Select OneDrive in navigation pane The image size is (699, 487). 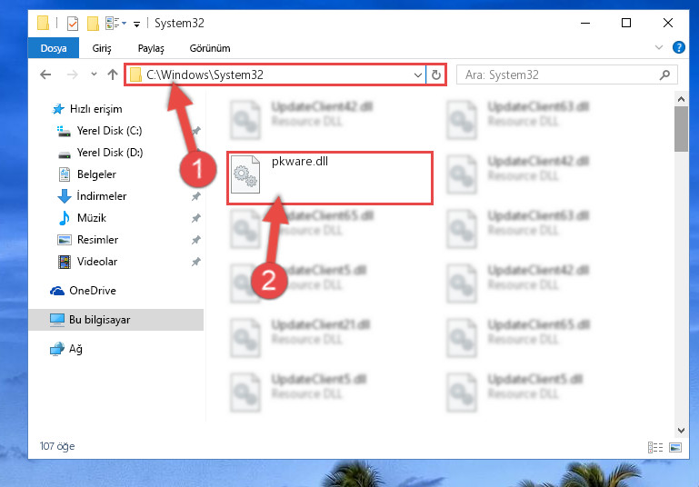[x=93, y=291]
